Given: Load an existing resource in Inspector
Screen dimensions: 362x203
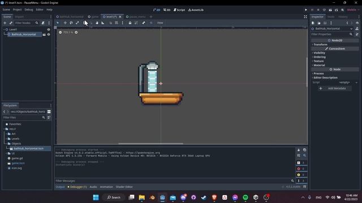Looking at the screenshot, I should (x=319, y=23).
